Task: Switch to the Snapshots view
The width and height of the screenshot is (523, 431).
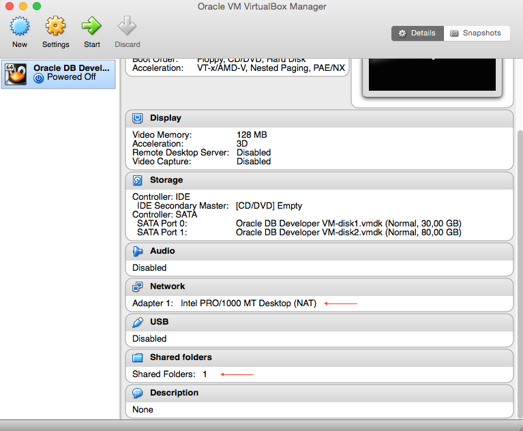Action: 477,33
